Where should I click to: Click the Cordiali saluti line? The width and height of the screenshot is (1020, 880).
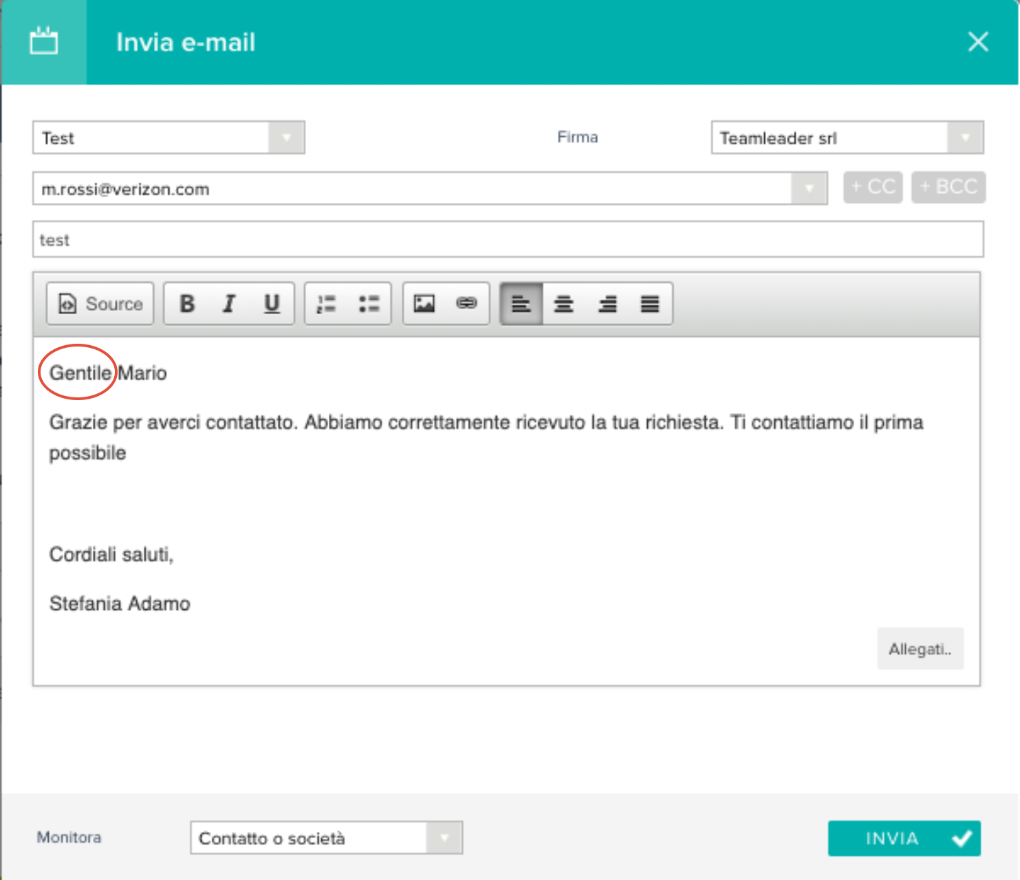111,554
